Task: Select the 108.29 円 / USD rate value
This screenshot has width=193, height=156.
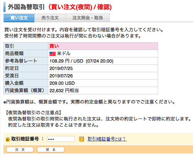Action: 66,61
